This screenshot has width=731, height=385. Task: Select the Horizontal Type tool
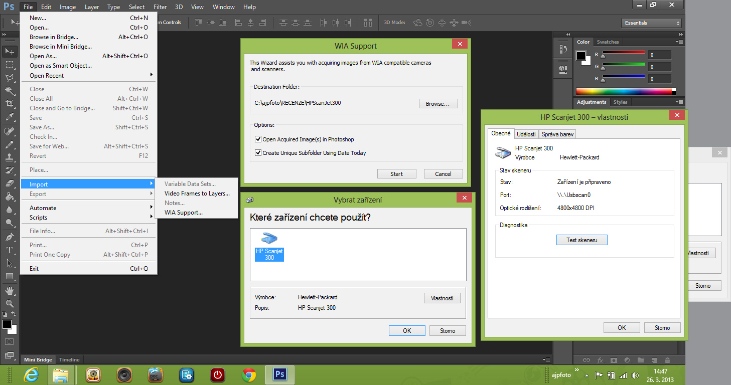tap(10, 250)
